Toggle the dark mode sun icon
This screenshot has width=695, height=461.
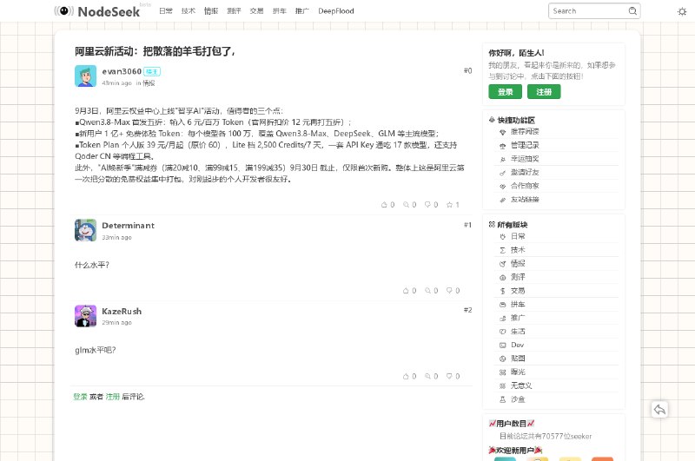[x=682, y=11]
